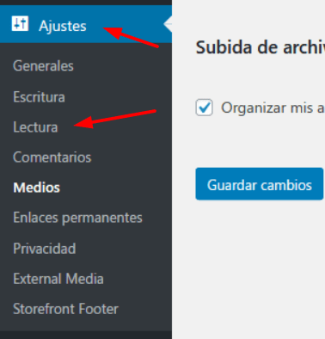
Task: Click the white pointer notch beside Ajustes
Action: tap(168, 24)
